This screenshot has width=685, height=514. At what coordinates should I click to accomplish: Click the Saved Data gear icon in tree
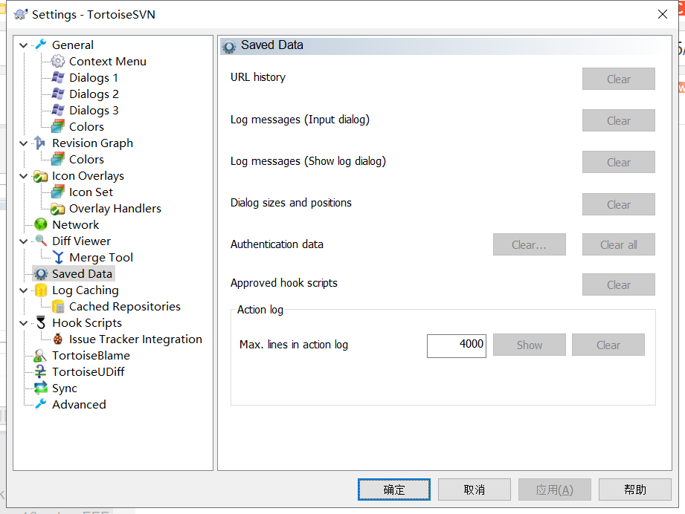pyautogui.click(x=41, y=273)
